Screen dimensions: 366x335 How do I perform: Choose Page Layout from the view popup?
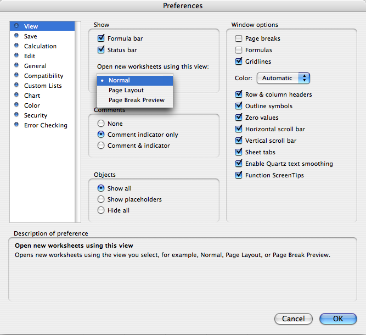tap(126, 90)
